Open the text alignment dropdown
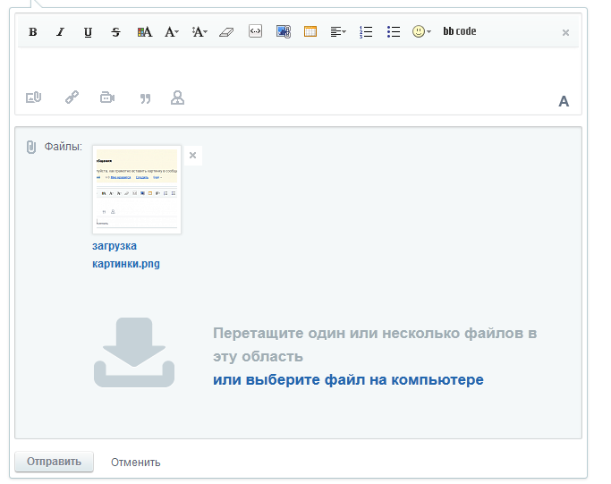611x484 pixels. coord(337,32)
